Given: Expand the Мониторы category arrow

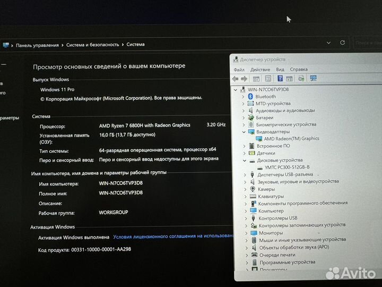Looking at the screenshot, I should 246,233.
